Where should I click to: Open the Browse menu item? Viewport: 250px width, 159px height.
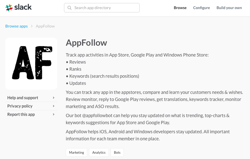click(180, 8)
